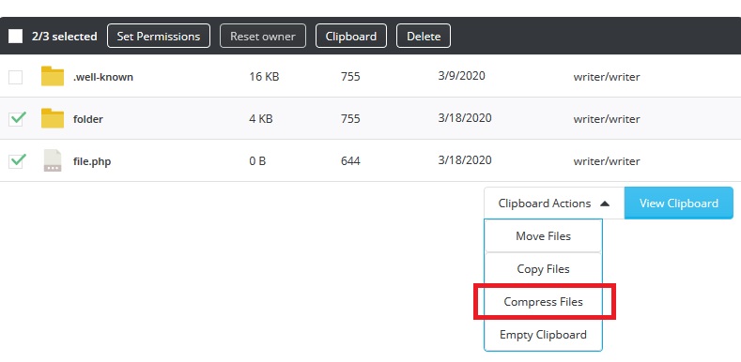Click the .well-known folder icon

pyautogui.click(x=53, y=76)
